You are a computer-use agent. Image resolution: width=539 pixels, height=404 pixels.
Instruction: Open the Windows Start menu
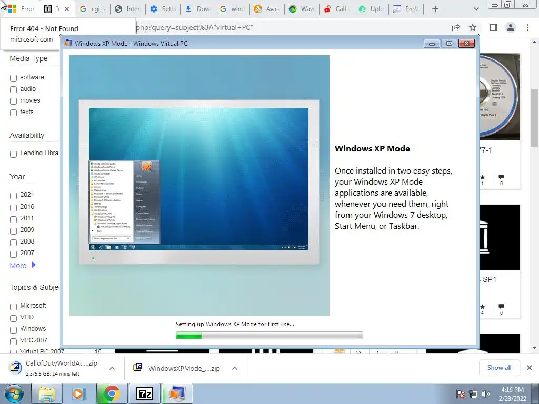point(14,393)
